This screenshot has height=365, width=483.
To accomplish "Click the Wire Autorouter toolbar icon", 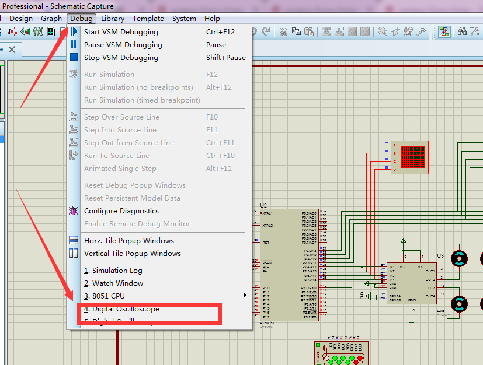I will point(444,31).
